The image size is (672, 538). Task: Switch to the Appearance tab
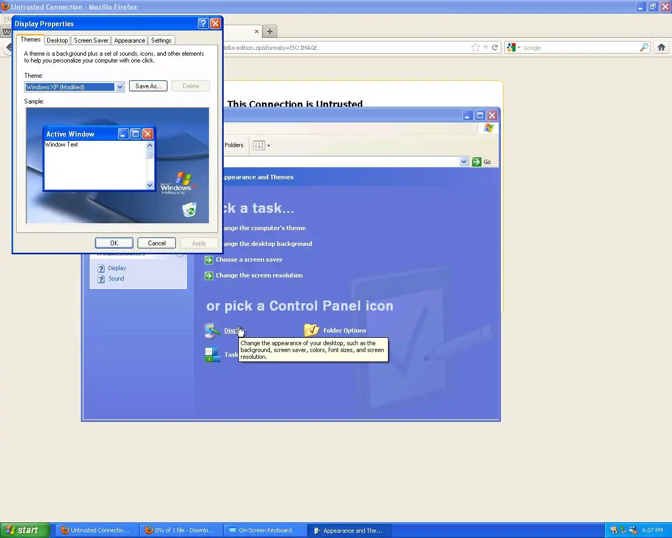(x=130, y=40)
